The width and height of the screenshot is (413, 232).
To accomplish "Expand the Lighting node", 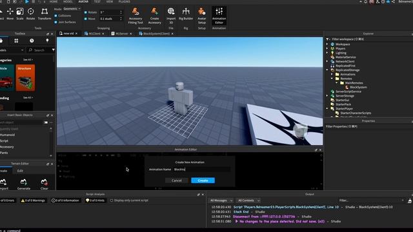I will [327, 53].
